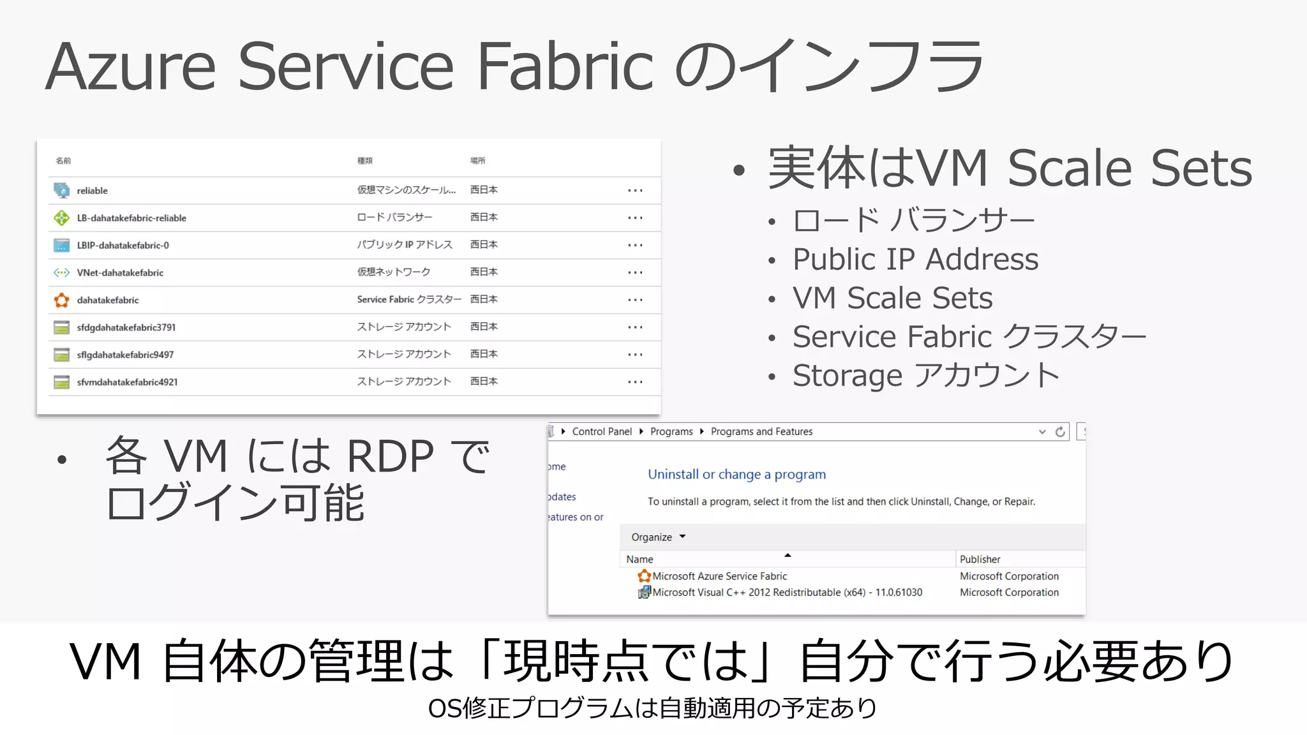Click the Programs and Features breadcrumb
1307x735 pixels.
(x=761, y=432)
